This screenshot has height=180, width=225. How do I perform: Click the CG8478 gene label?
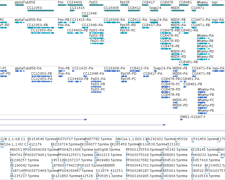click(x=167, y=2)
